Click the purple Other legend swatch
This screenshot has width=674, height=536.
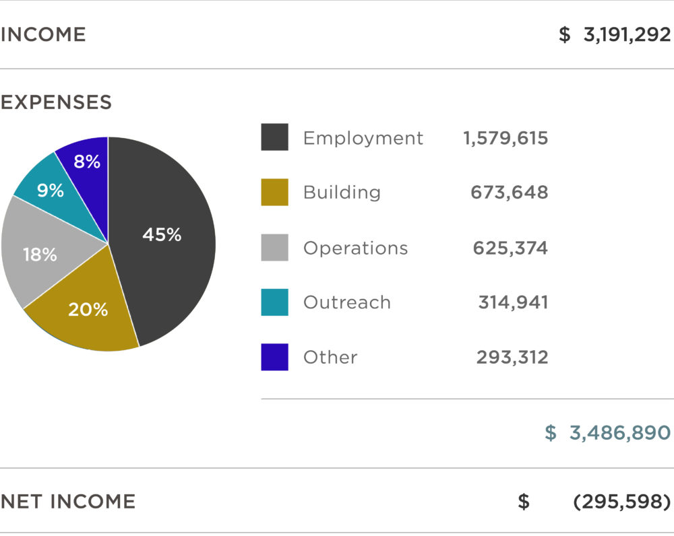pyautogui.click(x=275, y=357)
